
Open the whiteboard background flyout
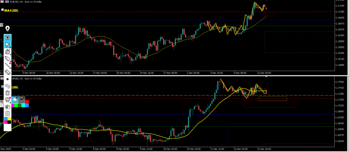click(7, 100)
